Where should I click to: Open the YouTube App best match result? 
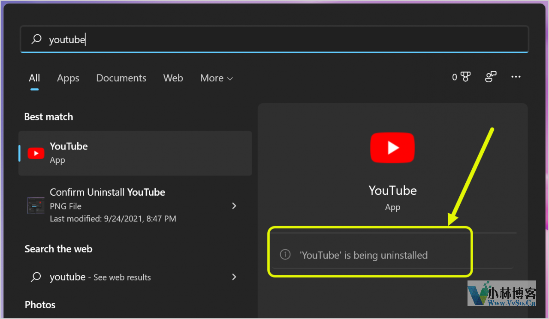135,153
